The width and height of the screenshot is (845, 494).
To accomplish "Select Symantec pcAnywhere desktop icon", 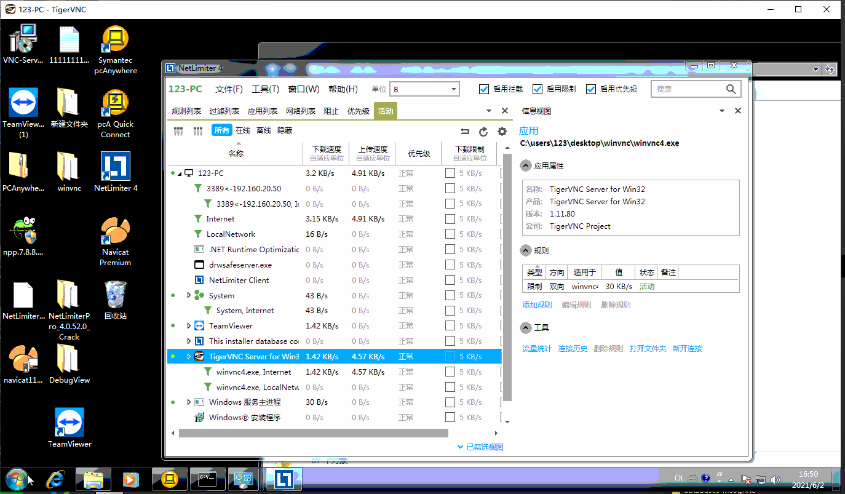I will 115,50.
